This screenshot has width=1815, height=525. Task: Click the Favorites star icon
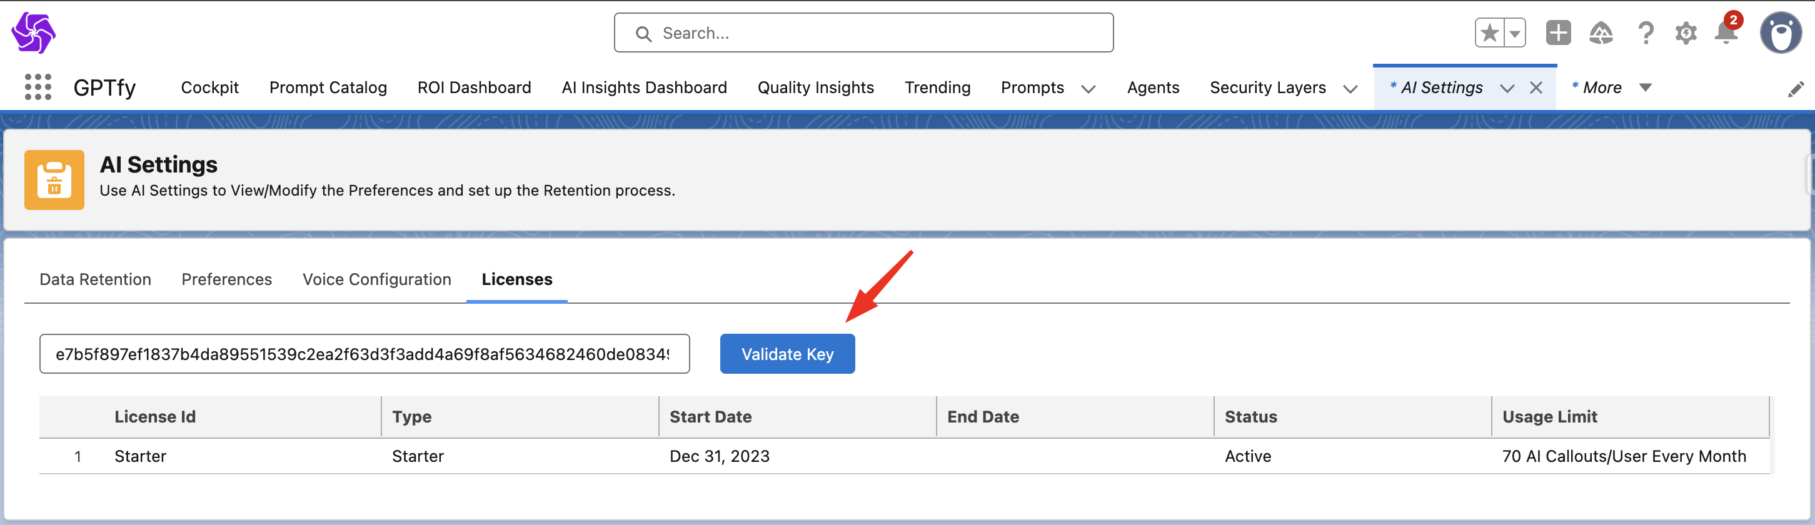click(1489, 33)
